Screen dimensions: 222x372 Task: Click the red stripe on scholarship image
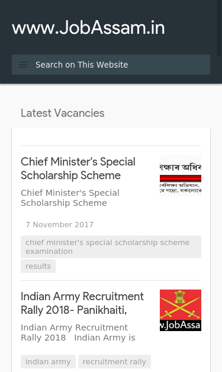pyautogui.click(x=181, y=179)
